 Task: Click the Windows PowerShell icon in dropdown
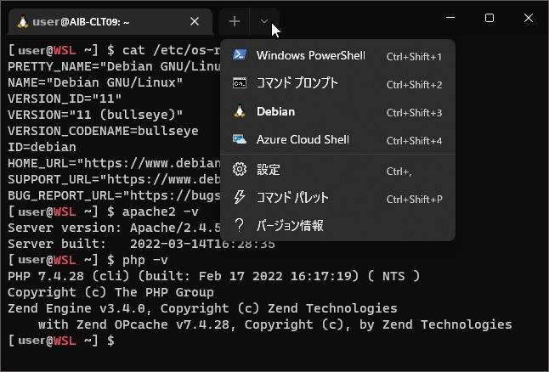point(240,55)
